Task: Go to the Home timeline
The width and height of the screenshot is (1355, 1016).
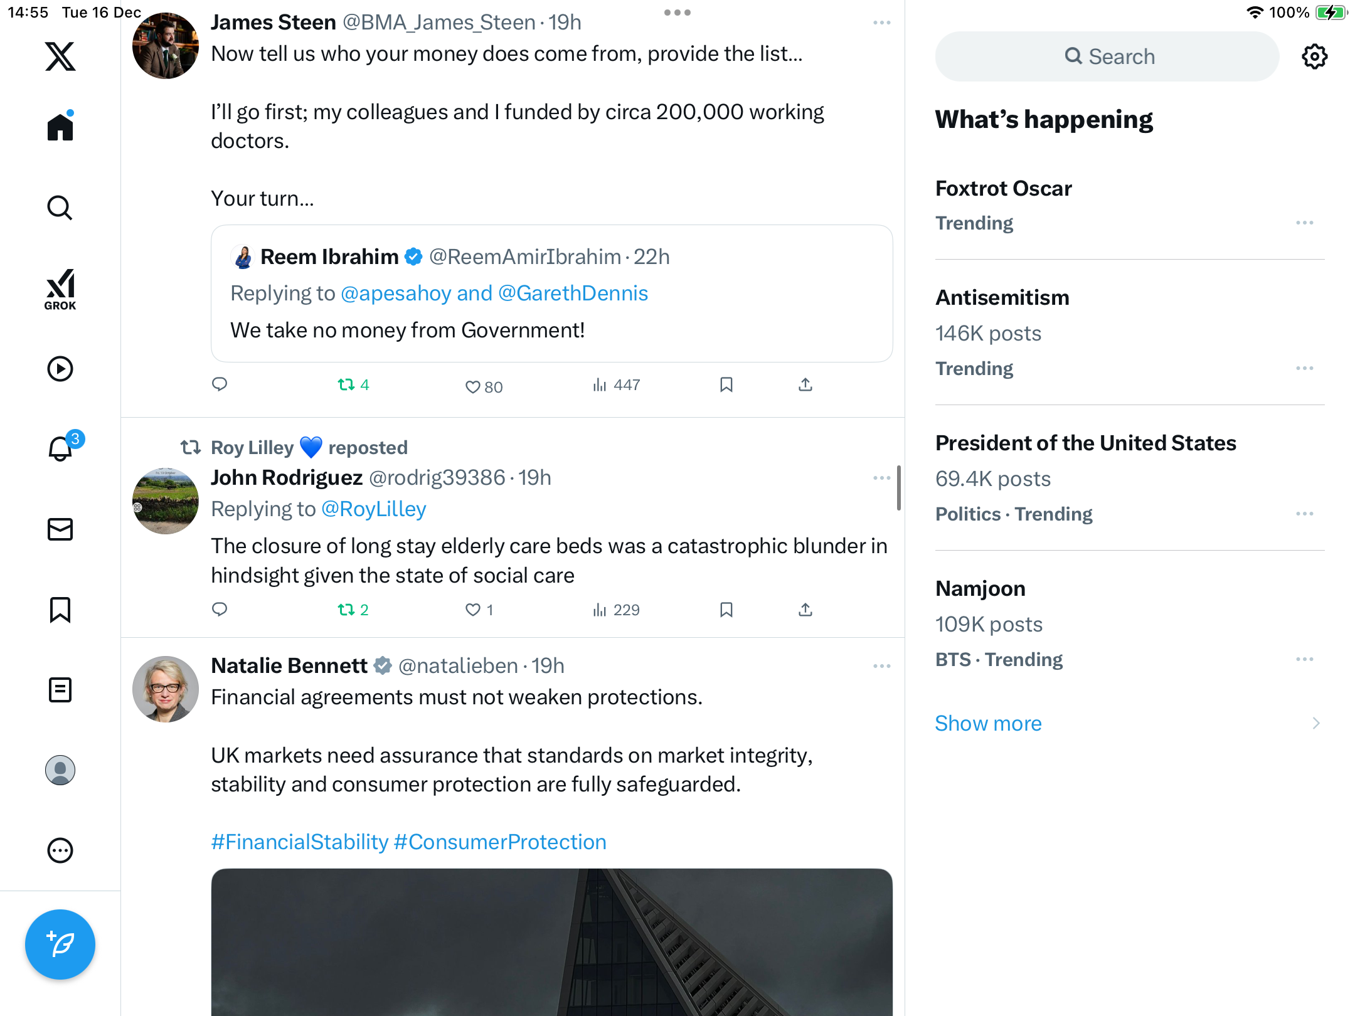Action: coord(60,127)
